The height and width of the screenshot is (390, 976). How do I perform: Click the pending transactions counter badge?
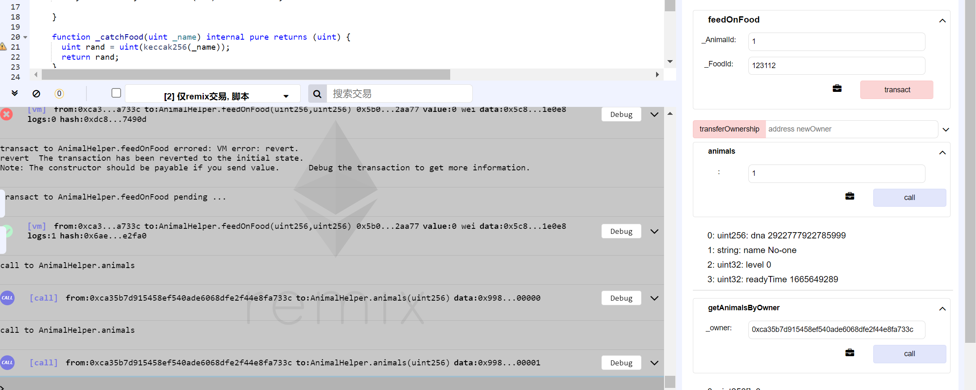(59, 94)
